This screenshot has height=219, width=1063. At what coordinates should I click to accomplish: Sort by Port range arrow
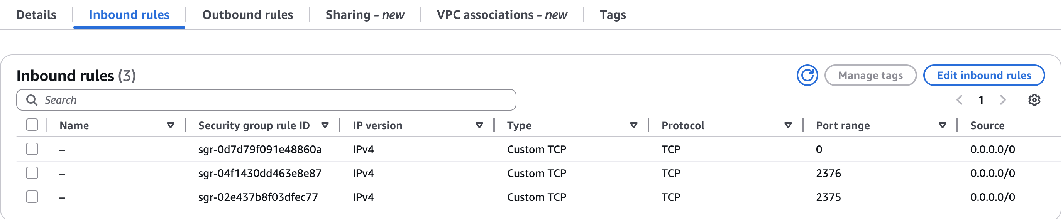(942, 125)
